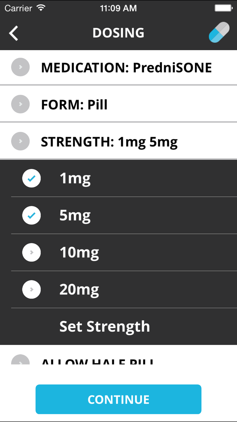Click the chevron icon next to 10mg
This screenshot has width=237, height=422.
coord(31,252)
